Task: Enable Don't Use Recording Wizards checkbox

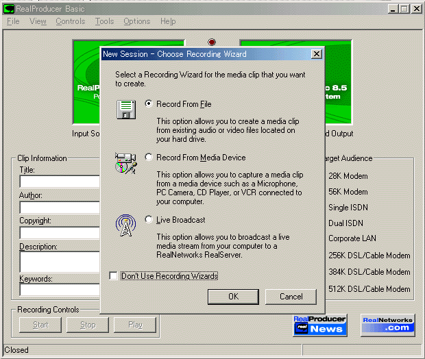Action: (113, 276)
